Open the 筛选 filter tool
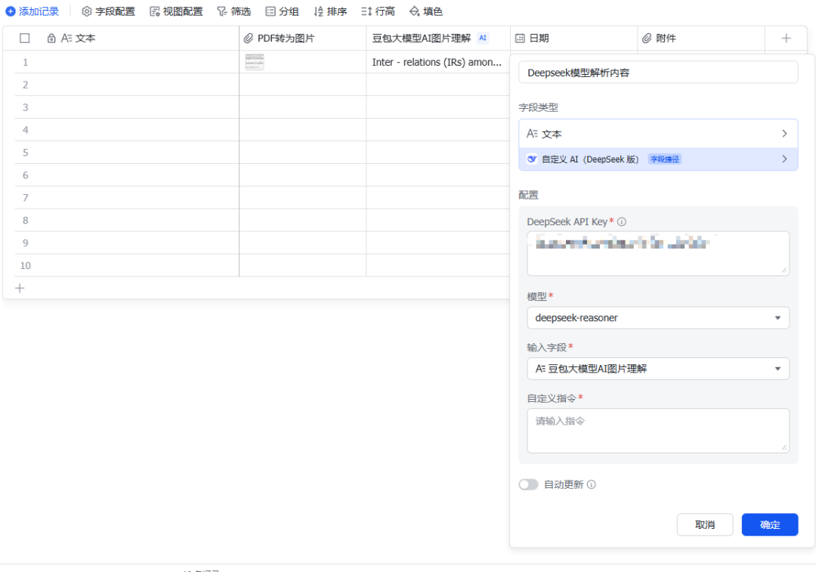This screenshot has width=816, height=572. [x=233, y=11]
